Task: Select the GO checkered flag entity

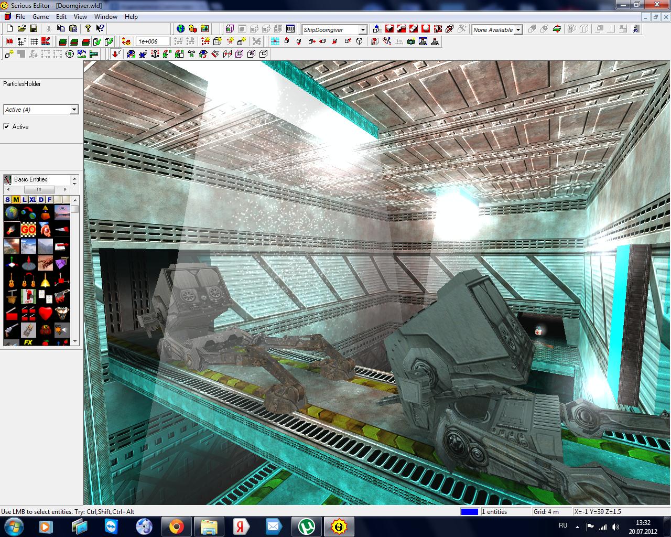Action: [x=28, y=229]
